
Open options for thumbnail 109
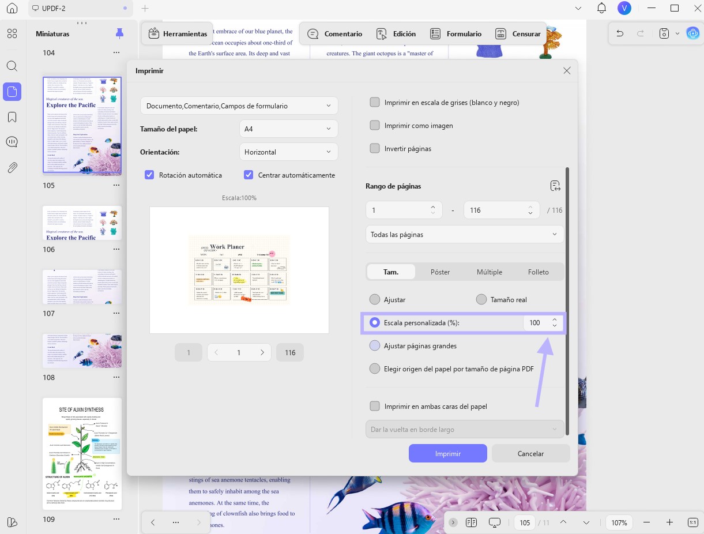(x=116, y=519)
